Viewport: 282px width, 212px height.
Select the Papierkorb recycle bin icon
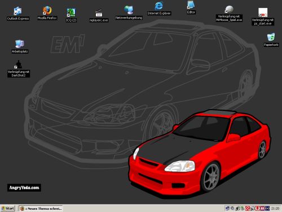[271, 40]
